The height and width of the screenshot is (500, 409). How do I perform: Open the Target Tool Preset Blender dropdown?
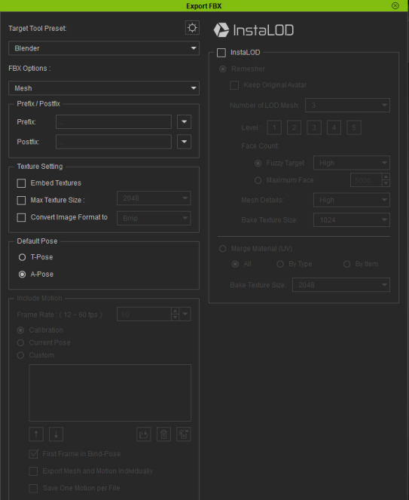(104, 48)
